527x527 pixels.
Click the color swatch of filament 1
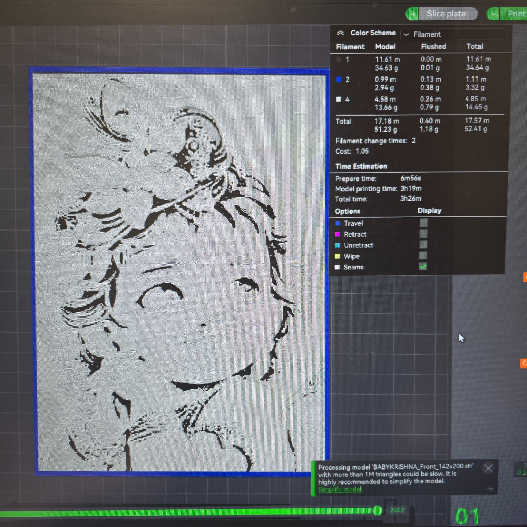click(339, 59)
